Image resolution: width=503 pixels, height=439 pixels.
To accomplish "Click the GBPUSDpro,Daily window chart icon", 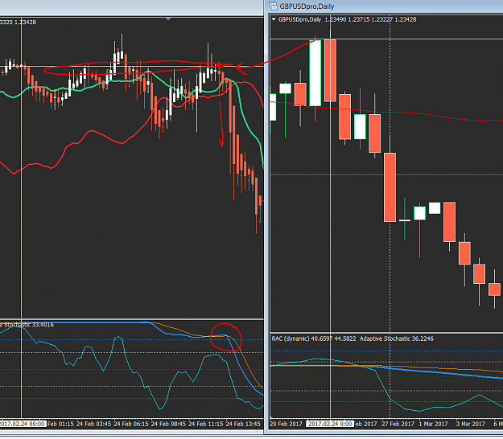I will click(x=273, y=6).
